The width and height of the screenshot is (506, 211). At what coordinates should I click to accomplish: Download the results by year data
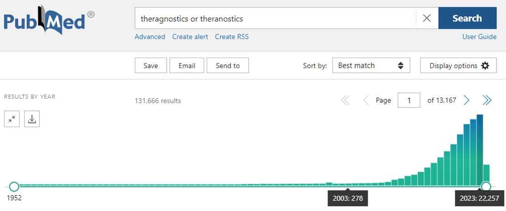(32, 119)
